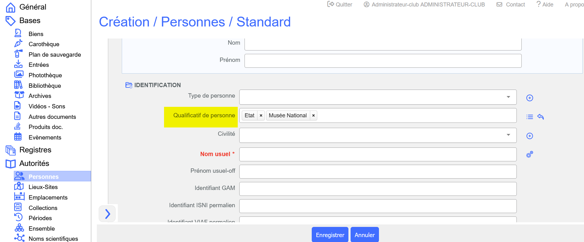Click Quitter in the top bar
The width and height of the screenshot is (584, 242).
pyautogui.click(x=340, y=5)
